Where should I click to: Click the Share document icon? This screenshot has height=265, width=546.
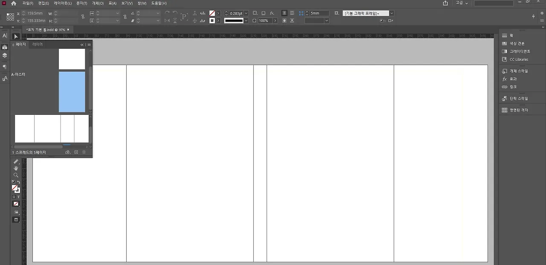[445, 3]
